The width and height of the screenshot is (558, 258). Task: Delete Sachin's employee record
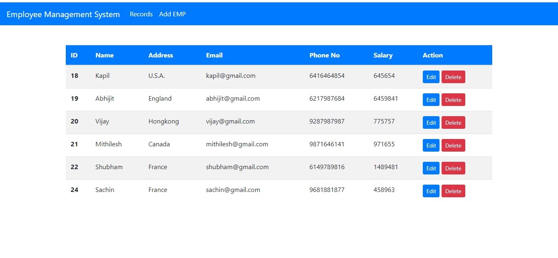coord(453,191)
